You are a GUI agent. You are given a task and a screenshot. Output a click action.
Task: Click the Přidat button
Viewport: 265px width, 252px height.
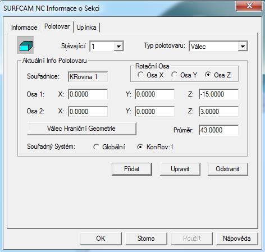point(132,169)
